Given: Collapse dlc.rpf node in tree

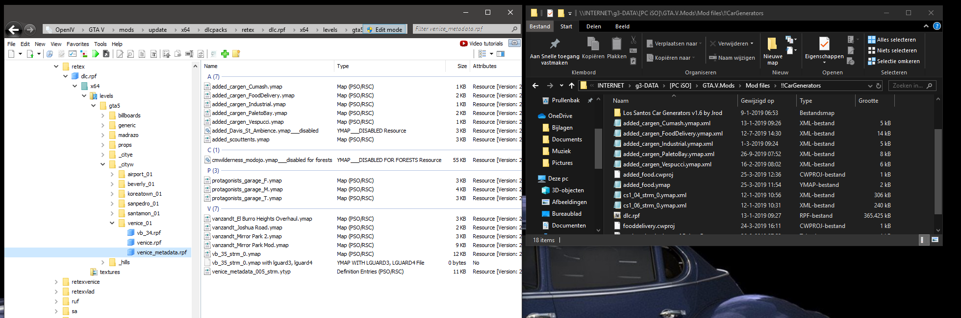Looking at the screenshot, I should [x=66, y=76].
